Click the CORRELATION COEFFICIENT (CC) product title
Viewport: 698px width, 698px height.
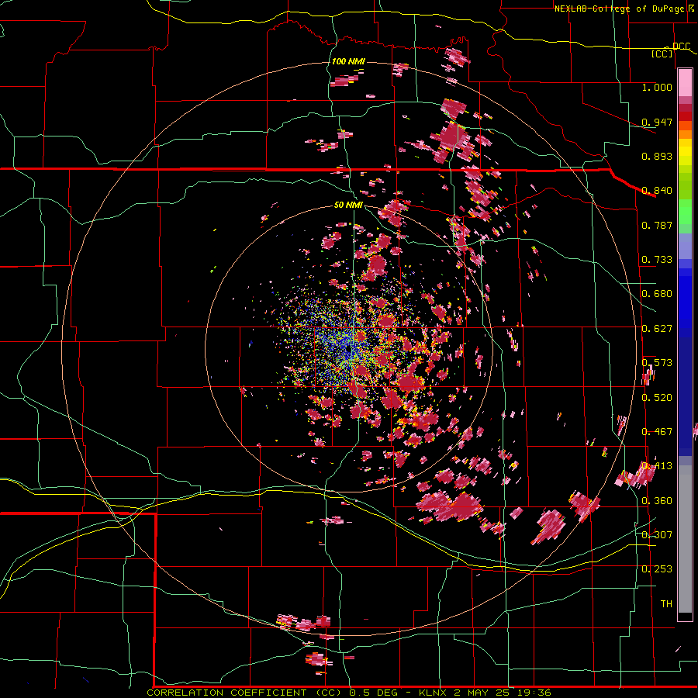point(244,693)
